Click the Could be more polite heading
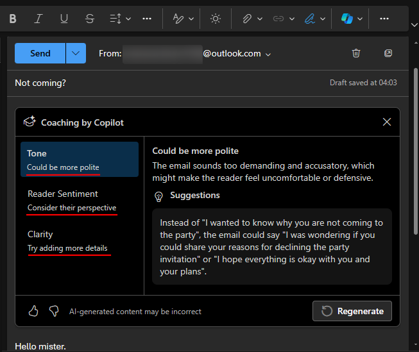The height and width of the screenshot is (352, 419). (195, 151)
